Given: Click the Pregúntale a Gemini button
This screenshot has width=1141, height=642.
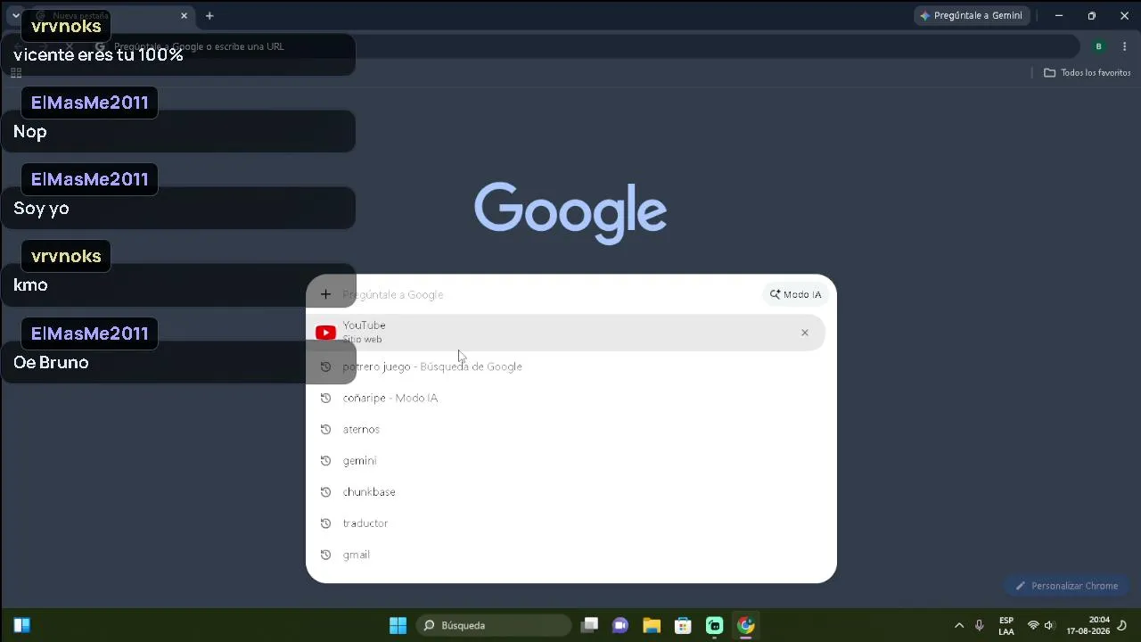Looking at the screenshot, I should click(x=973, y=15).
